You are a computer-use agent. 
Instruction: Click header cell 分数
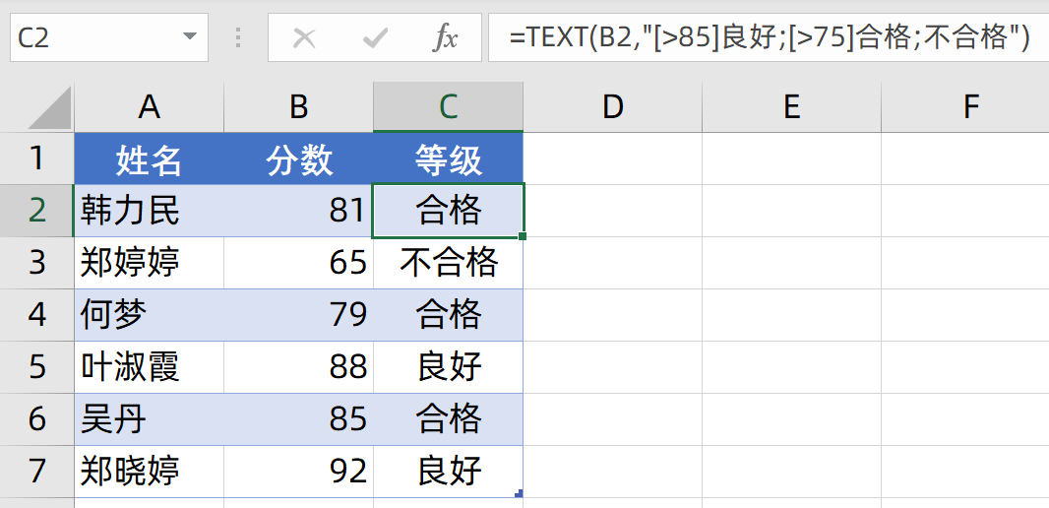(x=298, y=158)
